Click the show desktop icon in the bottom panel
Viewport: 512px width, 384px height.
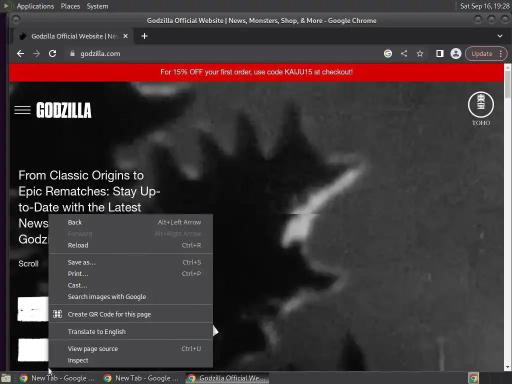(6, 378)
